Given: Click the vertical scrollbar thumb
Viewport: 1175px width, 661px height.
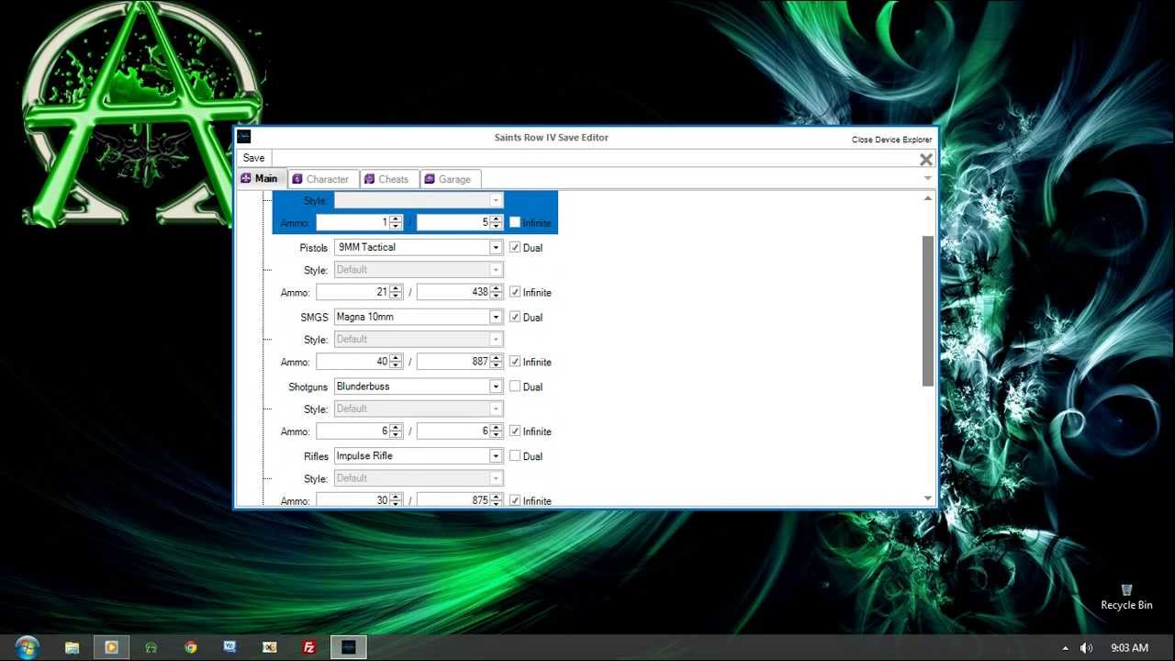Looking at the screenshot, I should (928, 310).
